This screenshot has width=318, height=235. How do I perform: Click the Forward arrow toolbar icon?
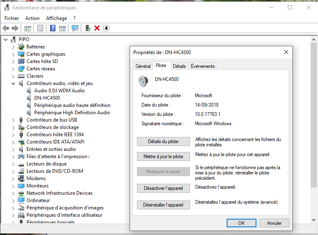click(x=15, y=28)
